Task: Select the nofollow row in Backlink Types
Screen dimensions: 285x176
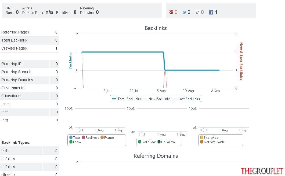Action: [30, 167]
